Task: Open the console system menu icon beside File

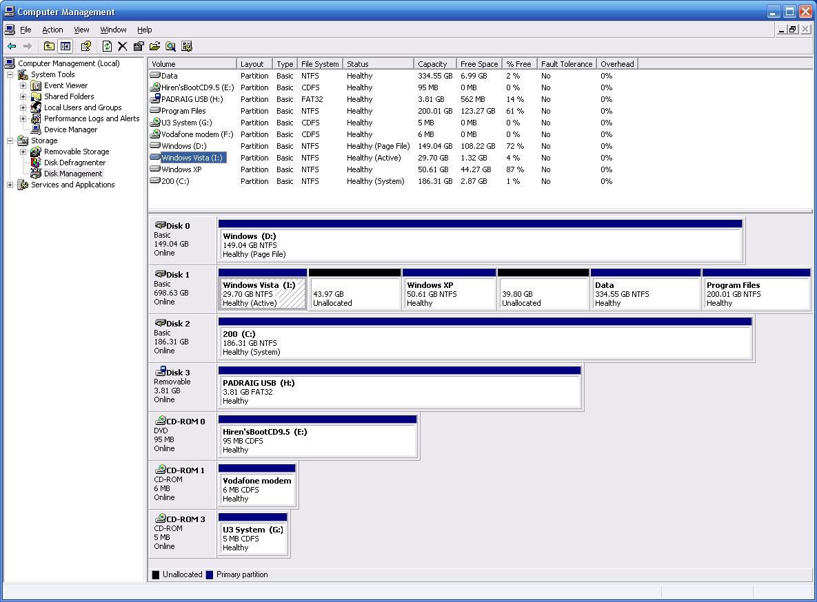Action: tap(10, 30)
